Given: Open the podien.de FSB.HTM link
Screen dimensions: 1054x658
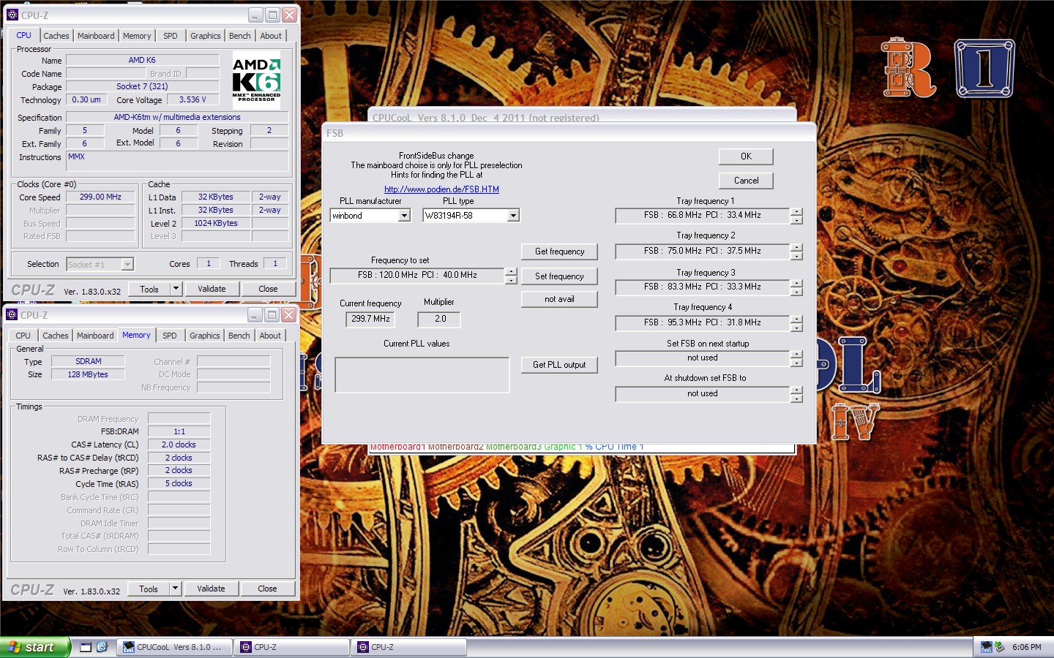Looking at the screenshot, I should pyautogui.click(x=441, y=189).
